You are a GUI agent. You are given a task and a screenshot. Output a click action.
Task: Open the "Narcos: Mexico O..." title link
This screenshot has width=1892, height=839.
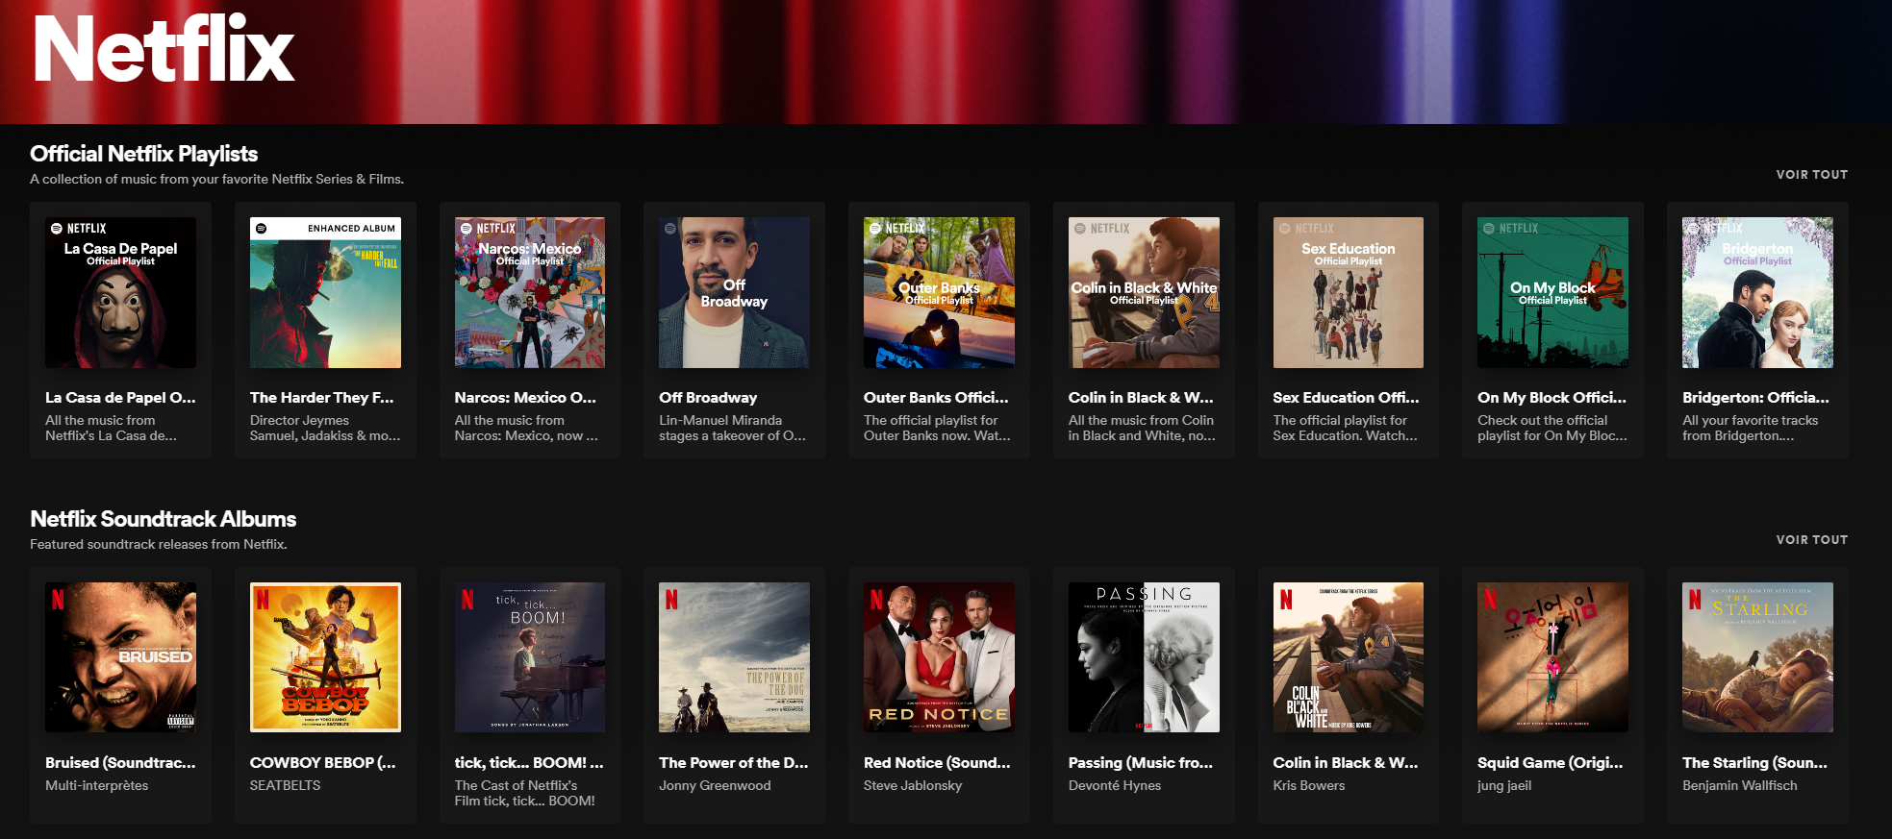pyautogui.click(x=525, y=398)
